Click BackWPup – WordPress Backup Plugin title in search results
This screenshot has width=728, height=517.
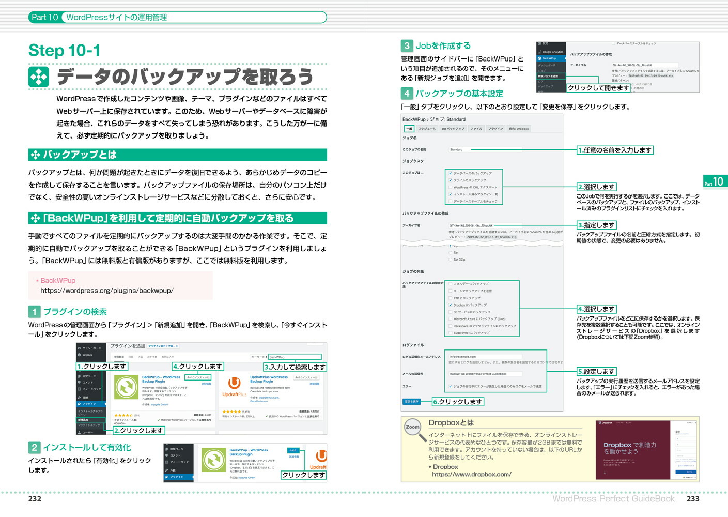click(x=161, y=379)
